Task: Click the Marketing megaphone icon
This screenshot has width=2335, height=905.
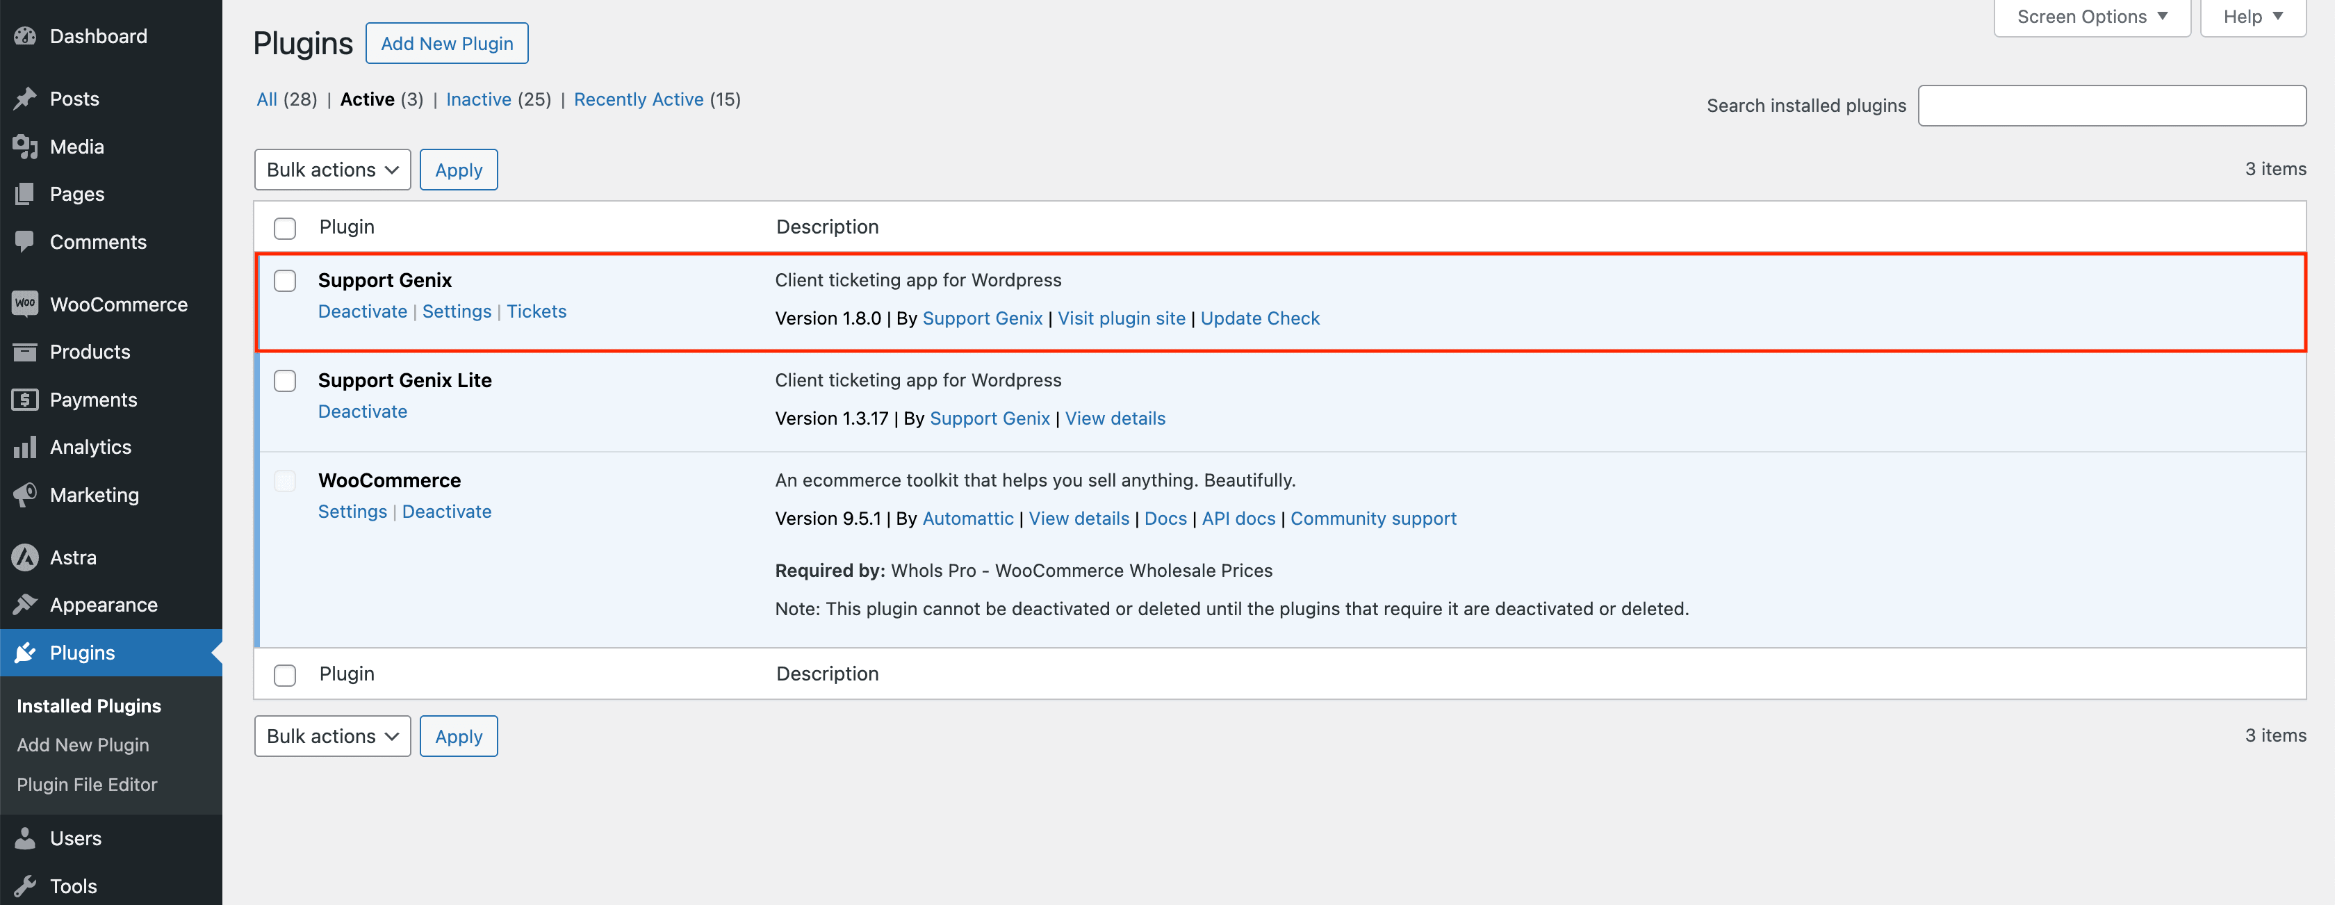Action: (24, 494)
